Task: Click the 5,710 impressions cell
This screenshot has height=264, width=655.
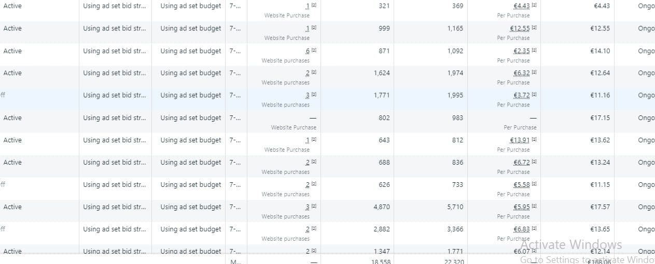Action: pyautogui.click(x=455, y=207)
